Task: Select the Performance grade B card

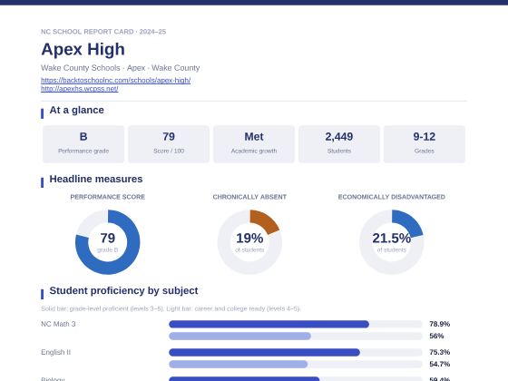Action: (x=83, y=144)
